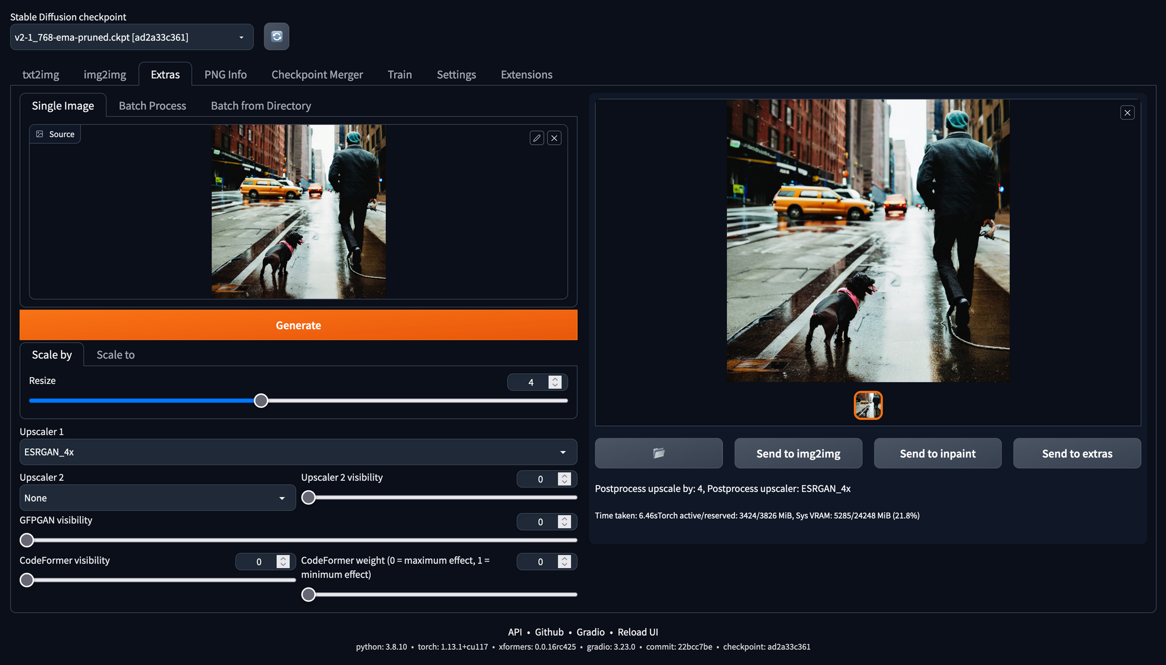Open the output folder icon button
Image resolution: width=1166 pixels, height=665 pixels.
(x=659, y=453)
